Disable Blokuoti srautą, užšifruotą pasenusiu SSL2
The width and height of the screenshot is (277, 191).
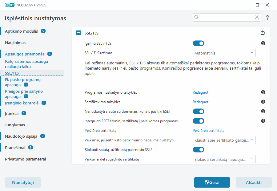[199, 149]
